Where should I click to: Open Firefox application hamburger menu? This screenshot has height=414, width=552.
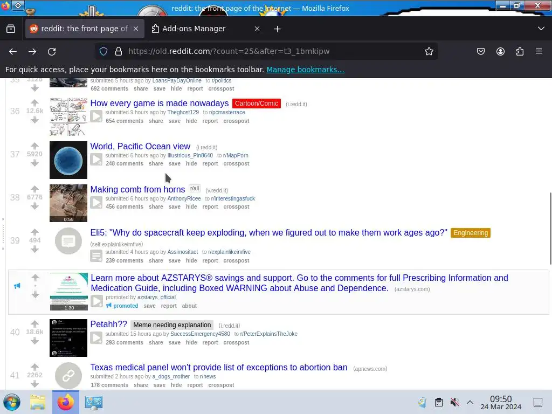(x=539, y=51)
